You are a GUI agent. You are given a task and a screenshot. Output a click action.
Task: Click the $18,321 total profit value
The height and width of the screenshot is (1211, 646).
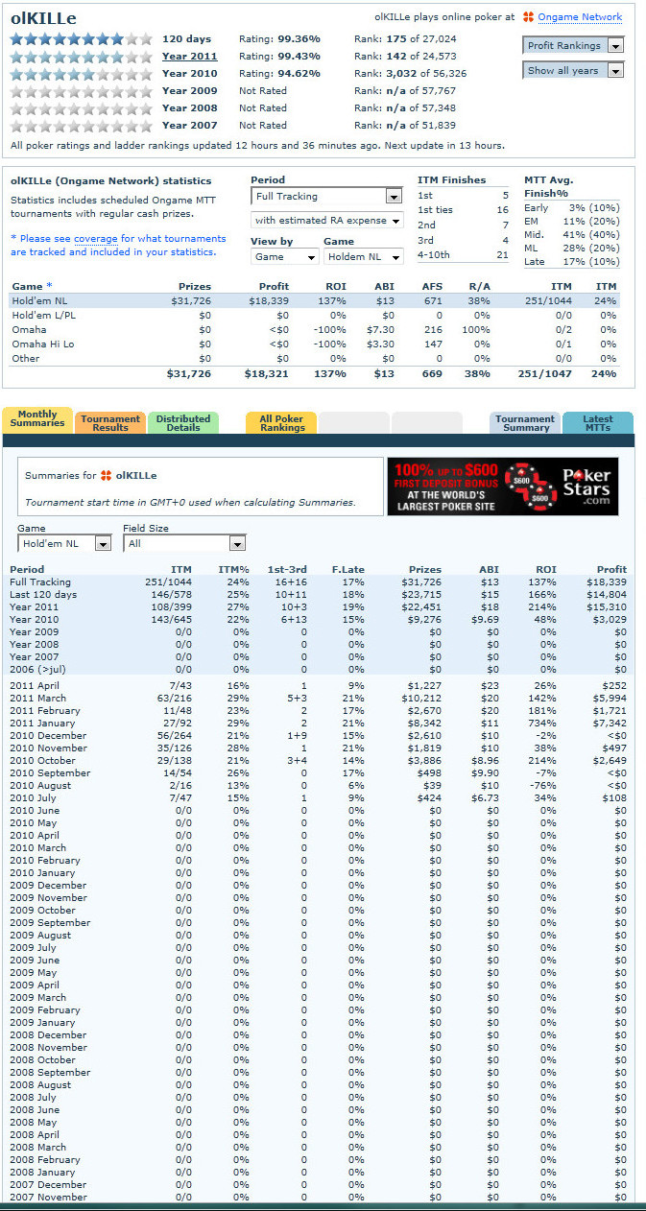pos(267,373)
